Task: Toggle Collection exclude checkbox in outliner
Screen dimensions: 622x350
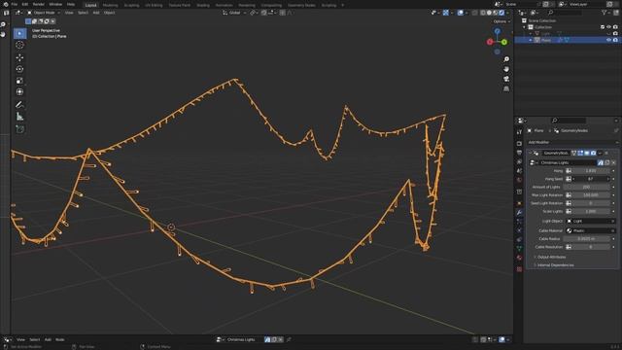Action: coord(603,27)
